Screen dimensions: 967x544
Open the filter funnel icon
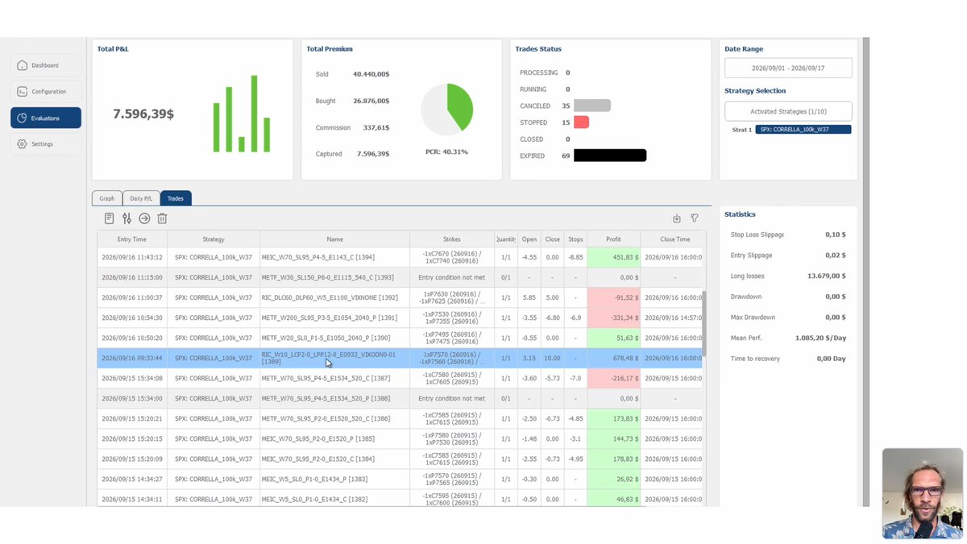pyautogui.click(x=695, y=218)
